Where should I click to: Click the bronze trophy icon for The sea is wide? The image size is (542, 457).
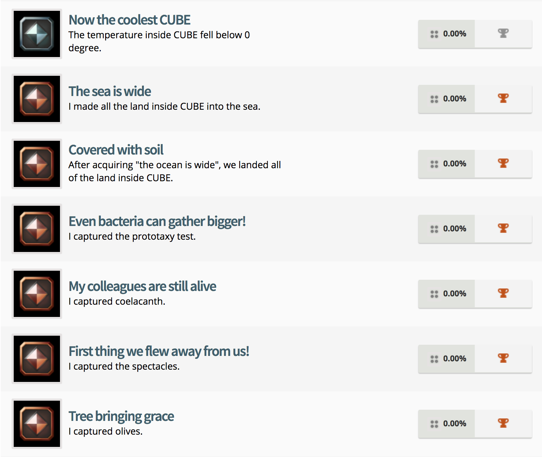point(503,99)
